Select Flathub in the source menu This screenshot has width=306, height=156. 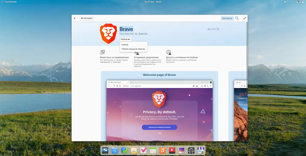(x=134, y=45)
